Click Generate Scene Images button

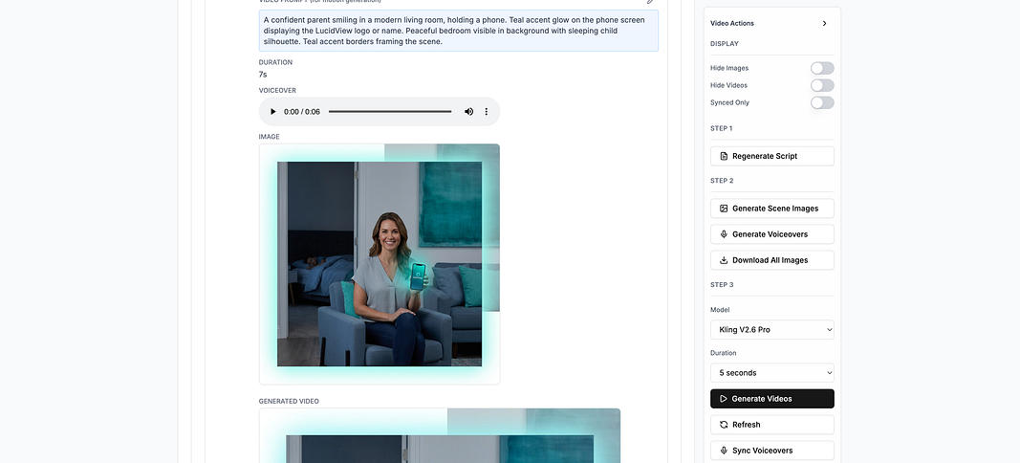pyautogui.click(x=772, y=209)
